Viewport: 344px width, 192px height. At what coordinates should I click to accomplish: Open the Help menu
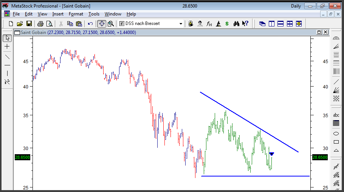pos(131,14)
